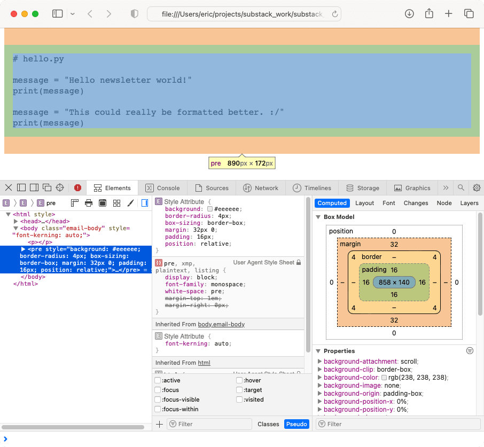Follow the Inherited From html link
The width and height of the screenshot is (484, 447).
pos(204,363)
